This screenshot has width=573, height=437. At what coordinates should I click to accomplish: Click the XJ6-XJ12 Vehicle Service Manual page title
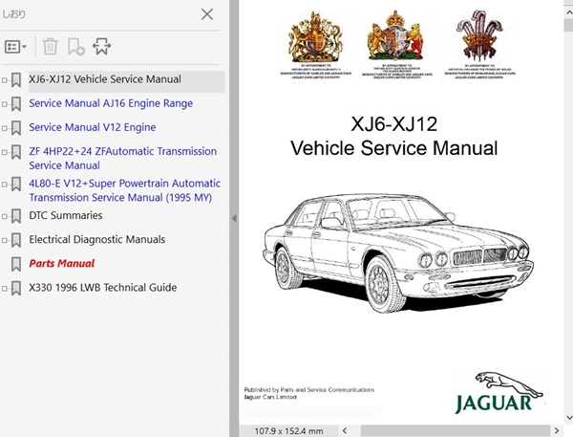click(393, 136)
